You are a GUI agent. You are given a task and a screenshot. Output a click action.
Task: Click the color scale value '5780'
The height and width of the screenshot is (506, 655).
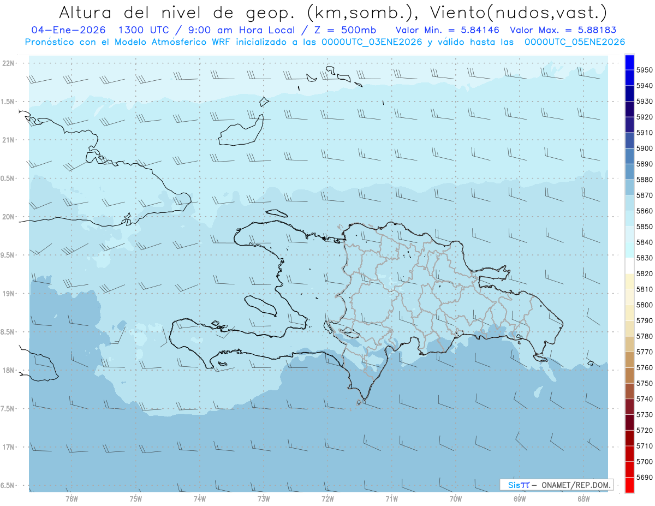point(645,336)
